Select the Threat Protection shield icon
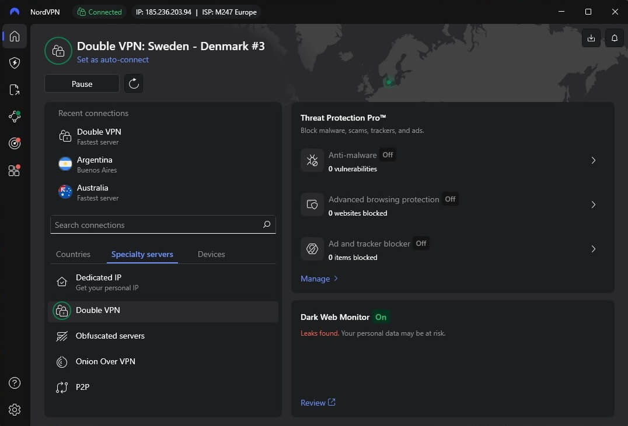The width and height of the screenshot is (628, 426). click(14, 63)
